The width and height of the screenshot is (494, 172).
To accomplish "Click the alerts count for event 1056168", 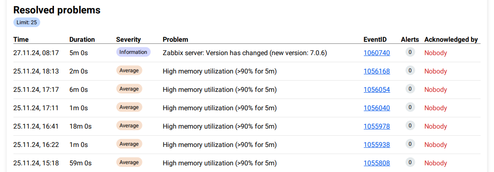I will [410, 71].
